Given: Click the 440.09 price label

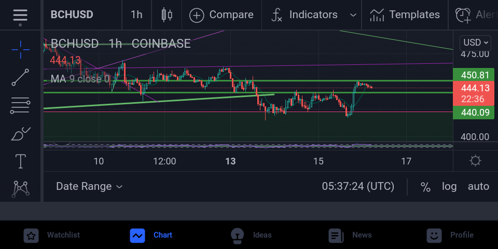Looking at the screenshot, I should 474,112.
